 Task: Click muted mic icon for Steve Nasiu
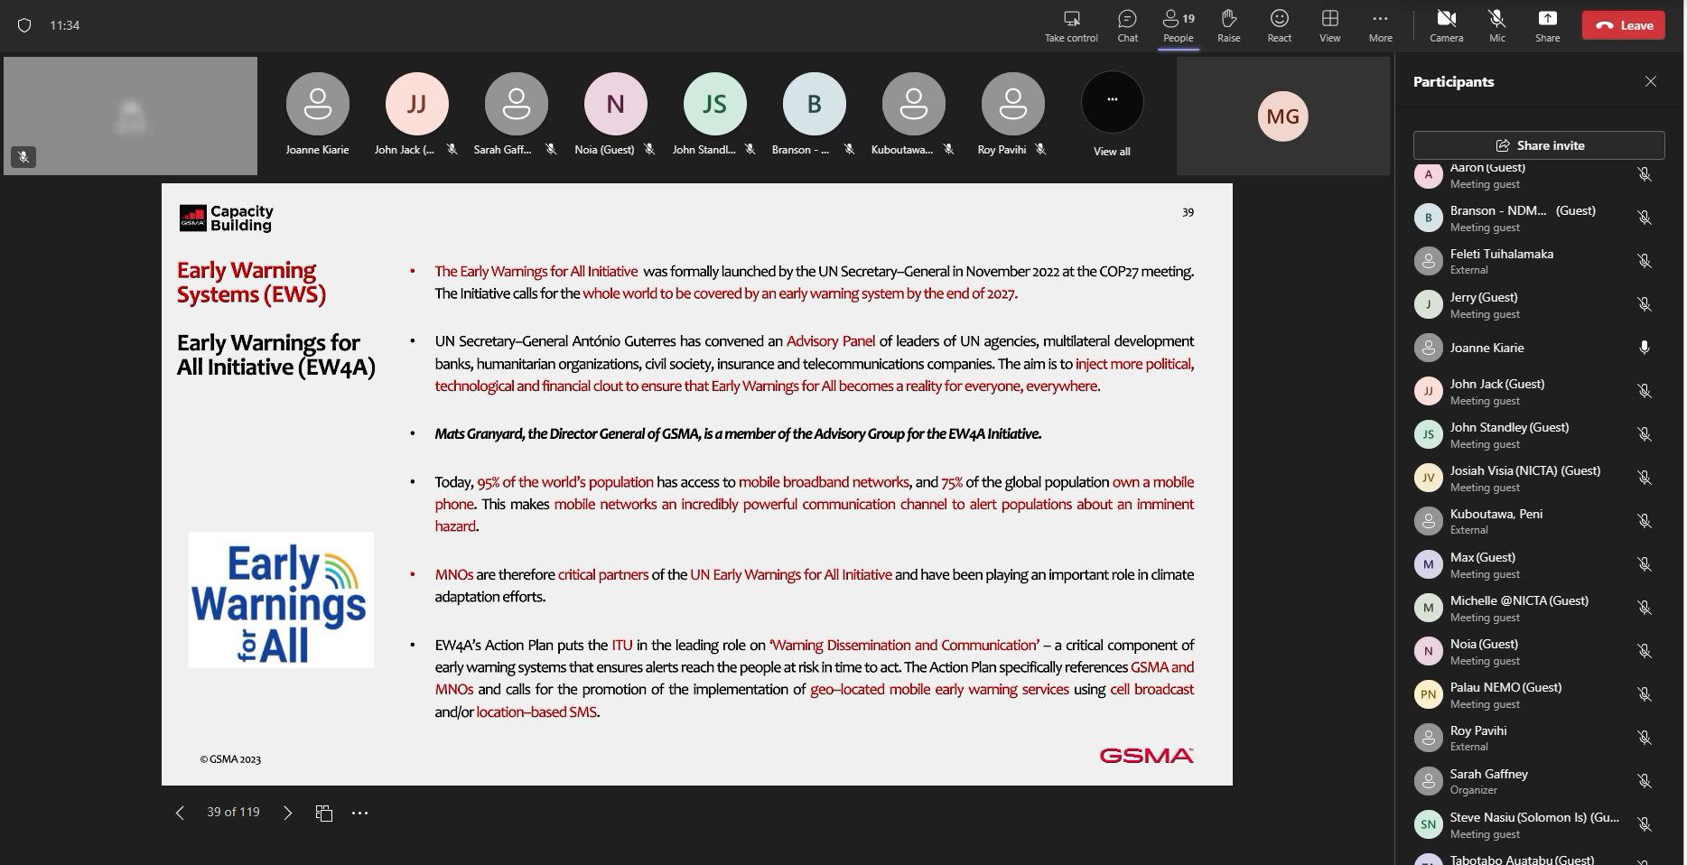(x=1645, y=824)
